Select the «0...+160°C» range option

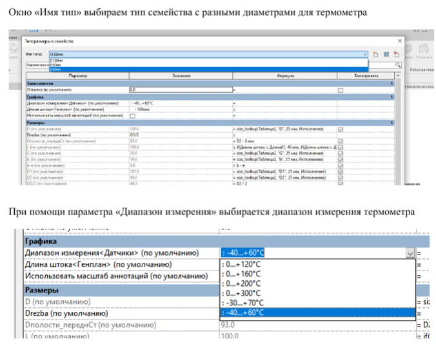pos(318,274)
